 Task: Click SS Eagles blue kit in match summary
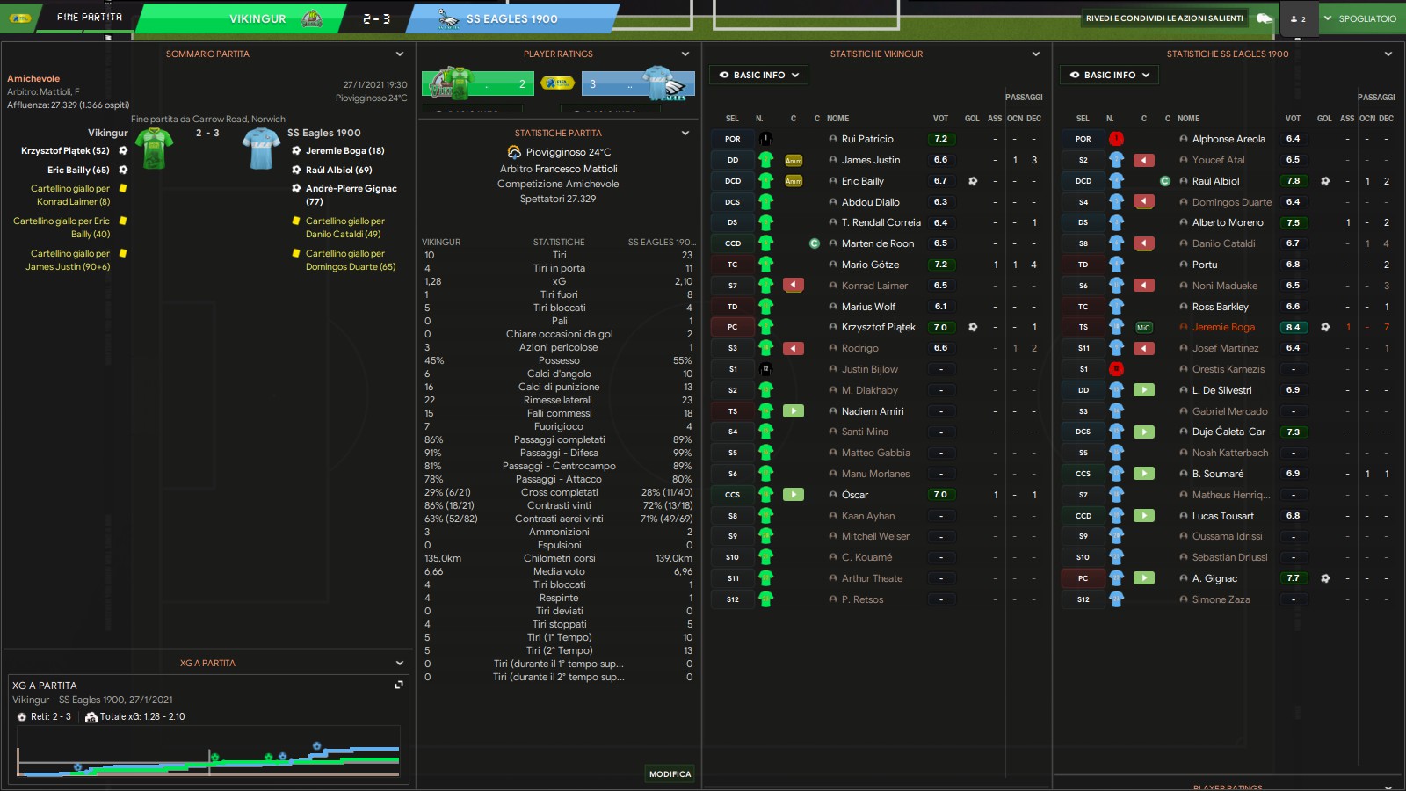point(261,148)
